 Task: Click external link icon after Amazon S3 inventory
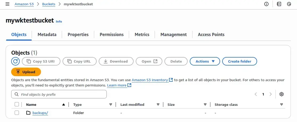[171, 80]
